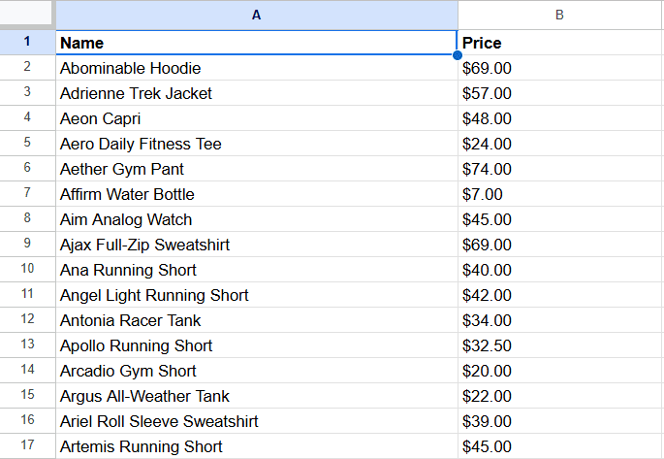Select row 1 header

pyautogui.click(x=27, y=42)
